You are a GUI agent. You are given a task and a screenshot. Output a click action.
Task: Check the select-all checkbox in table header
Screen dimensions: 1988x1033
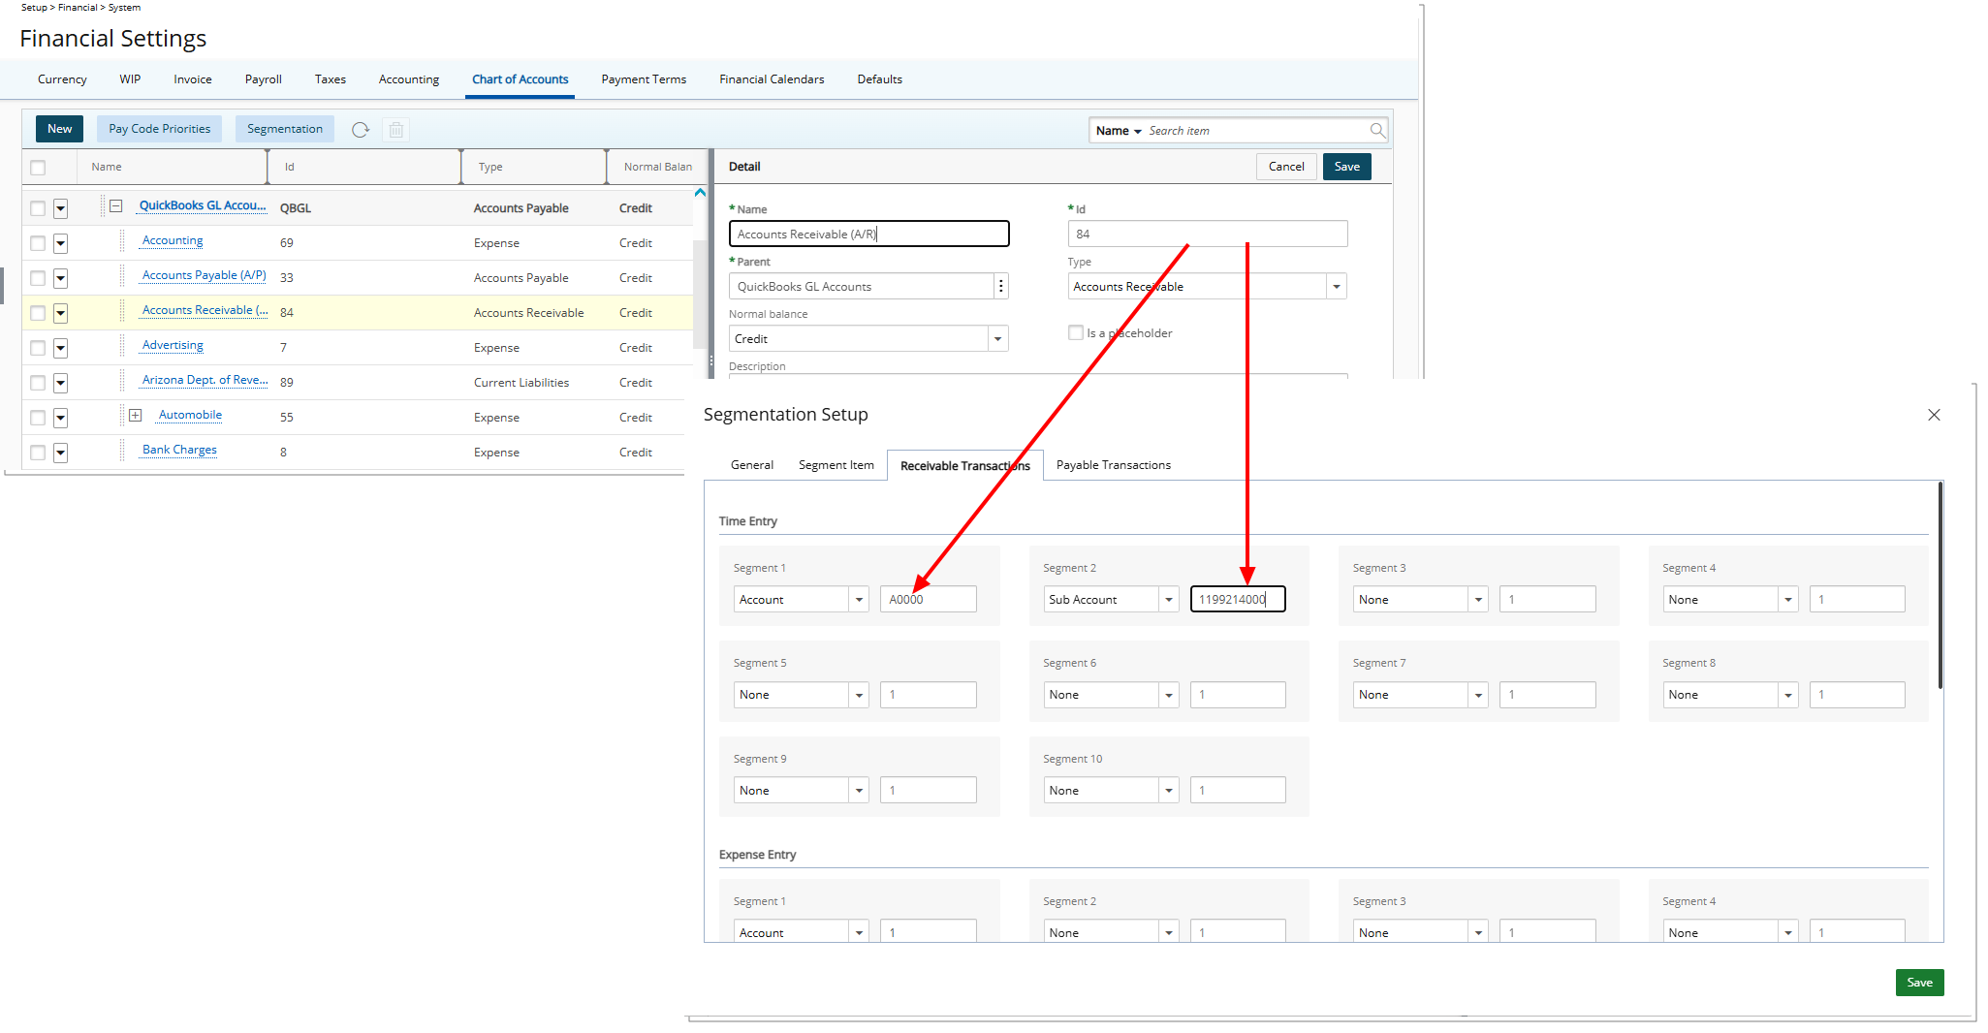(x=38, y=168)
